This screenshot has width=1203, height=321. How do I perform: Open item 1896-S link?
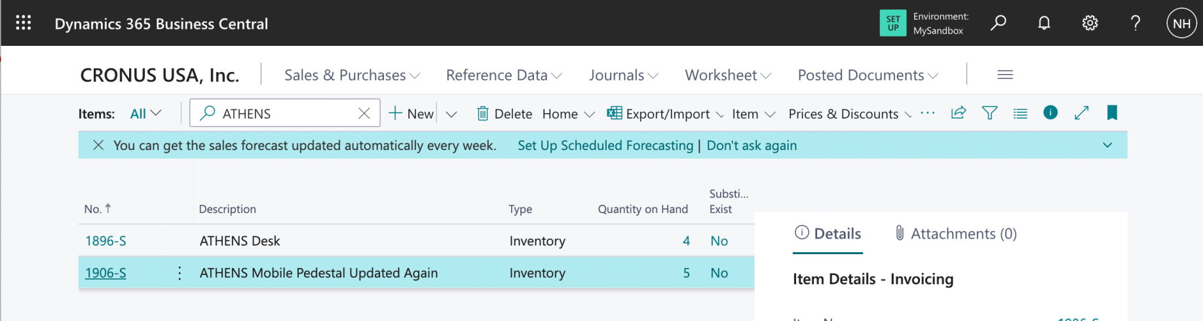(105, 240)
